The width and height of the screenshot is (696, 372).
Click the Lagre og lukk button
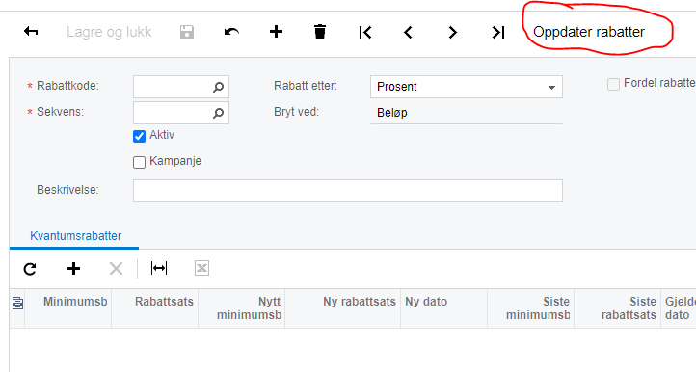pos(109,32)
